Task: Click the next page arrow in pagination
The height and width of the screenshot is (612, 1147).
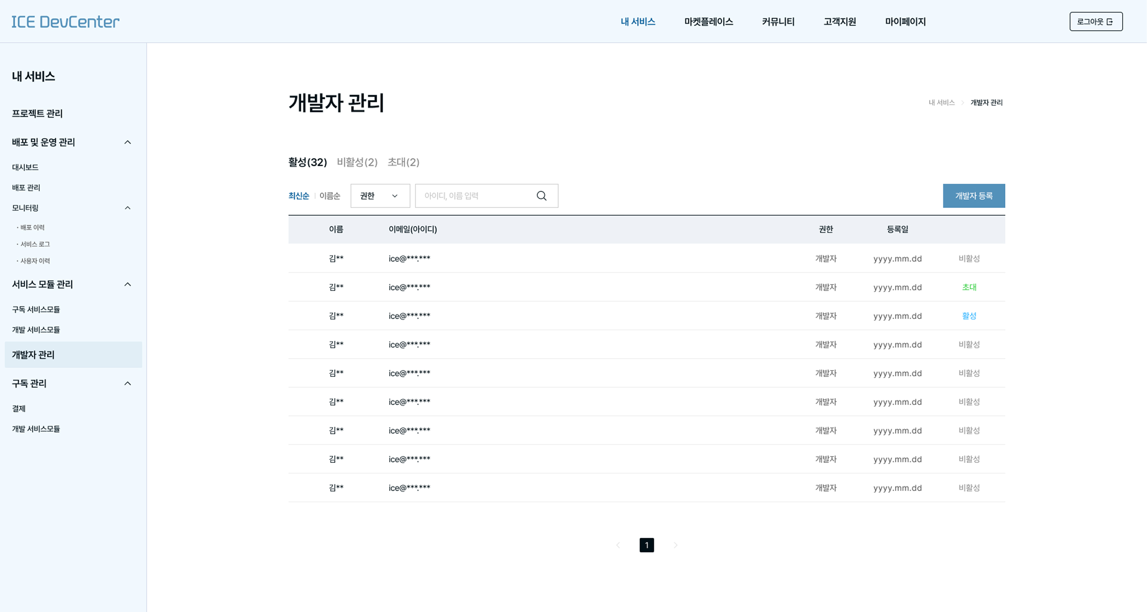Action: (x=675, y=545)
